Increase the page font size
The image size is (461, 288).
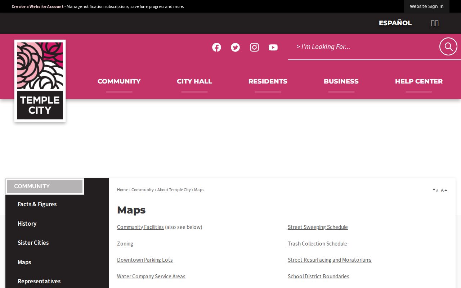444,190
